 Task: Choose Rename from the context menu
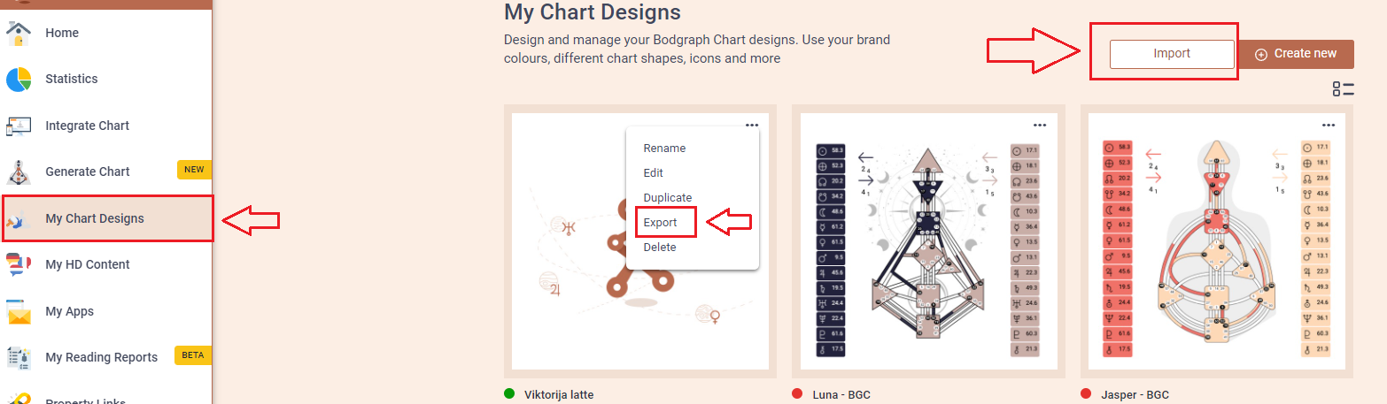[664, 149]
